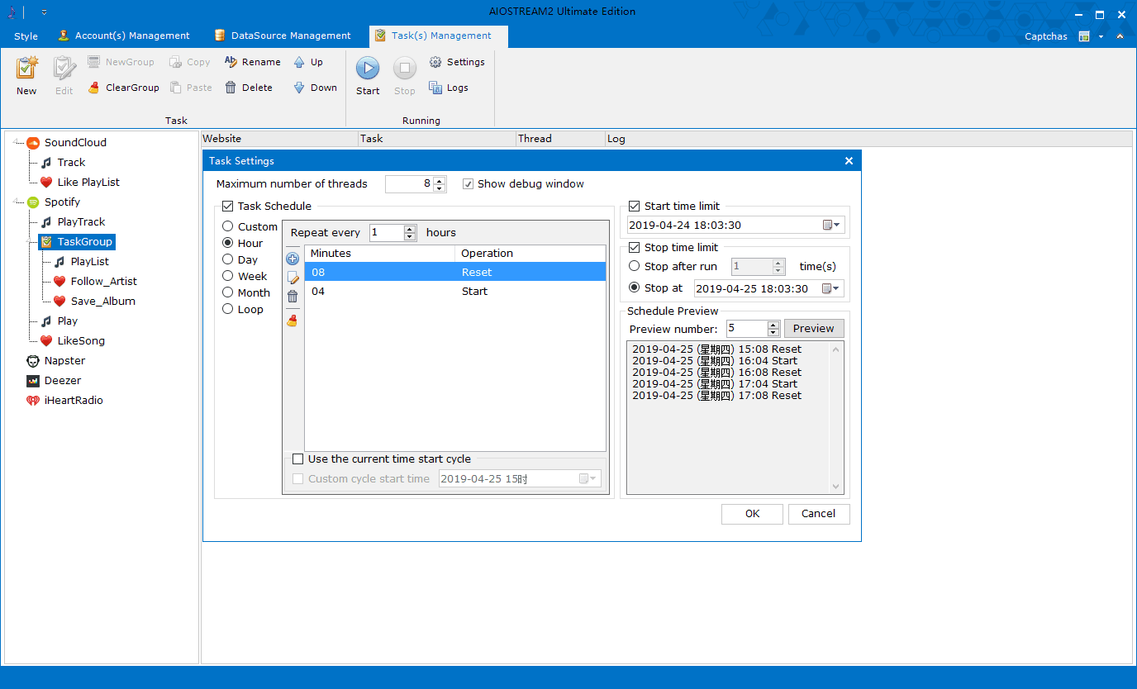
Task: Select Stop after run option
Action: [635, 266]
